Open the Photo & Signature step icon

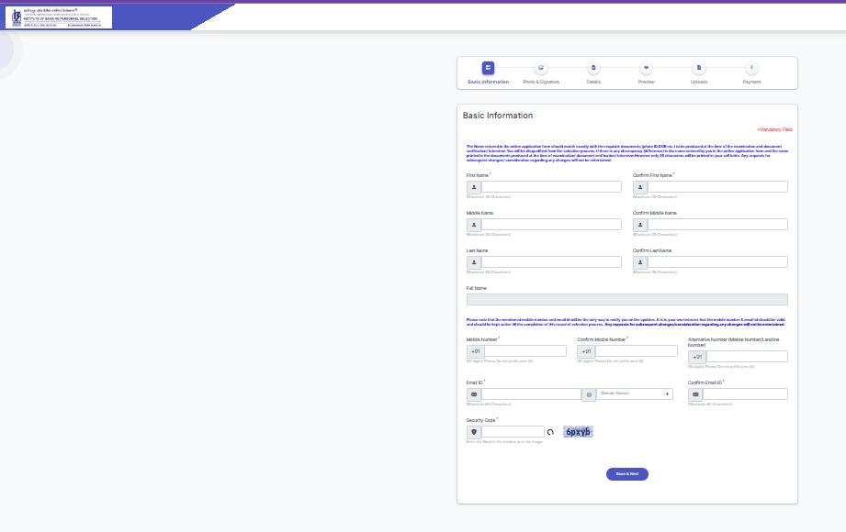point(541,68)
